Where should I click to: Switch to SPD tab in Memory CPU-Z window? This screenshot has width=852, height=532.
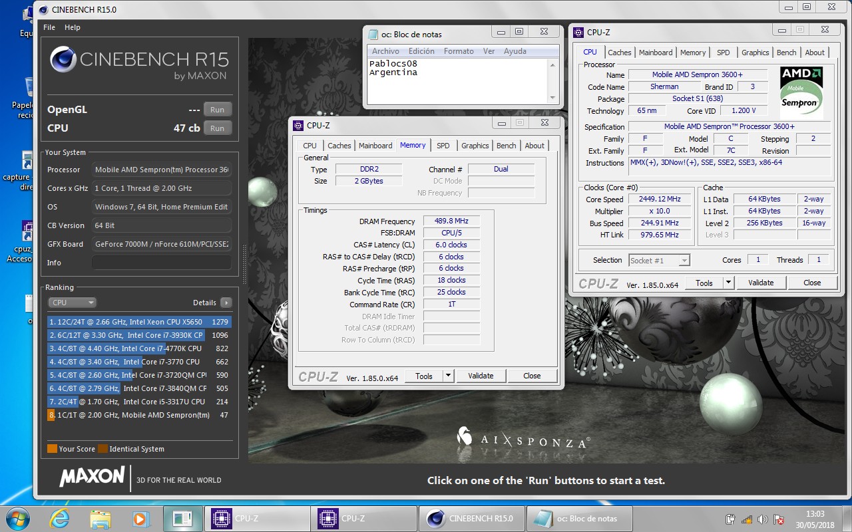point(443,146)
